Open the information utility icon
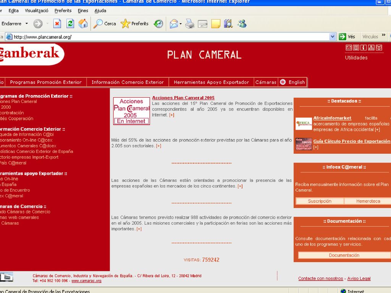391x293 pixels. point(364,48)
